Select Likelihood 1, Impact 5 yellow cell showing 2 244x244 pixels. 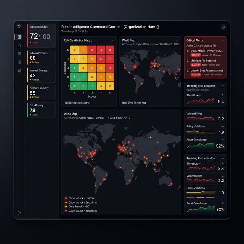pyautogui.click(x=110, y=86)
